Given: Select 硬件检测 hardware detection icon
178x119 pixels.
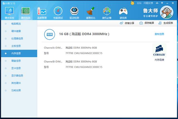Looking at the screenshot, I should click(26, 12).
